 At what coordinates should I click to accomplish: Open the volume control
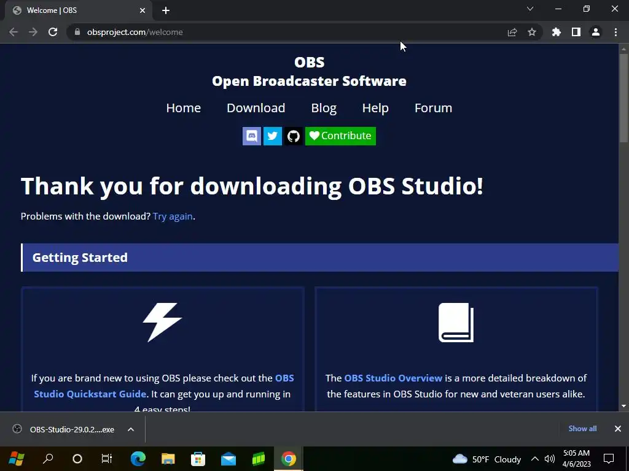tap(550, 459)
